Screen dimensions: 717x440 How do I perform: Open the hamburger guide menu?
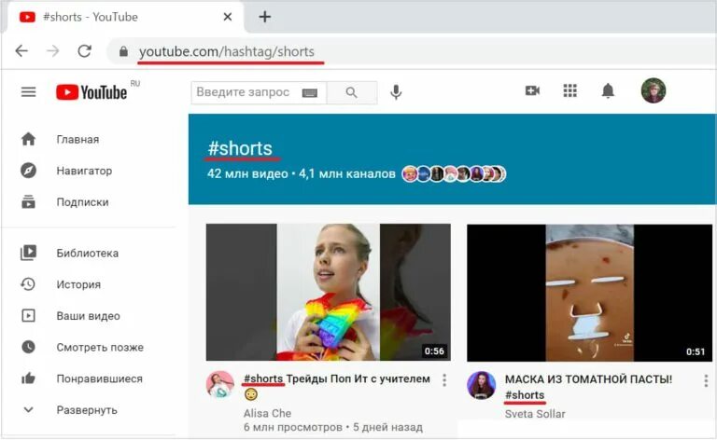[x=28, y=92]
